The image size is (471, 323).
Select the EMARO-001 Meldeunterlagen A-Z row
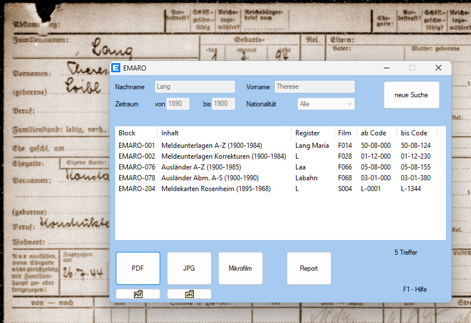coord(224,146)
